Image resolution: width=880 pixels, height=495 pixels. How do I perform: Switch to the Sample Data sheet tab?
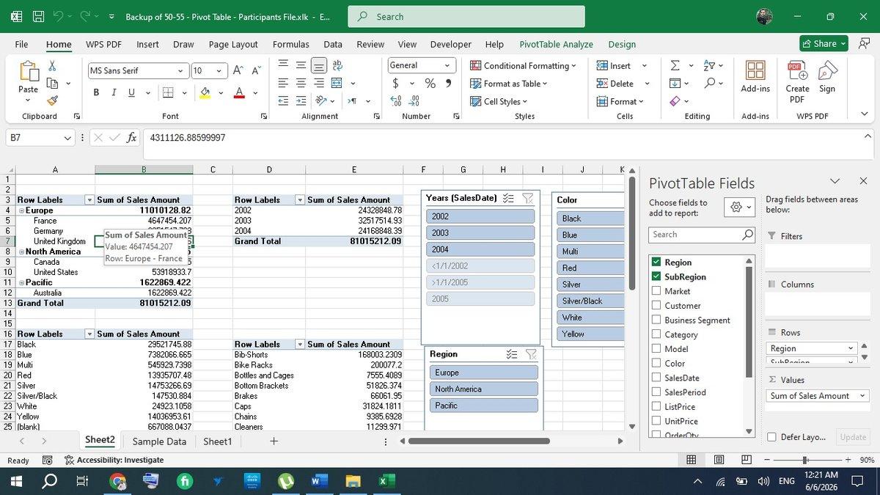tap(159, 441)
